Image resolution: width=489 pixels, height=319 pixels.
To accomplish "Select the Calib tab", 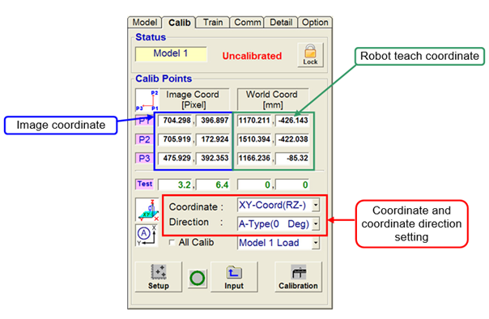I will [x=179, y=23].
